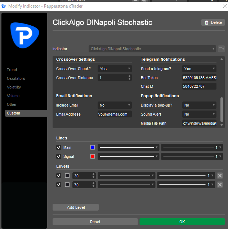Click the Chat ID field

199,86
